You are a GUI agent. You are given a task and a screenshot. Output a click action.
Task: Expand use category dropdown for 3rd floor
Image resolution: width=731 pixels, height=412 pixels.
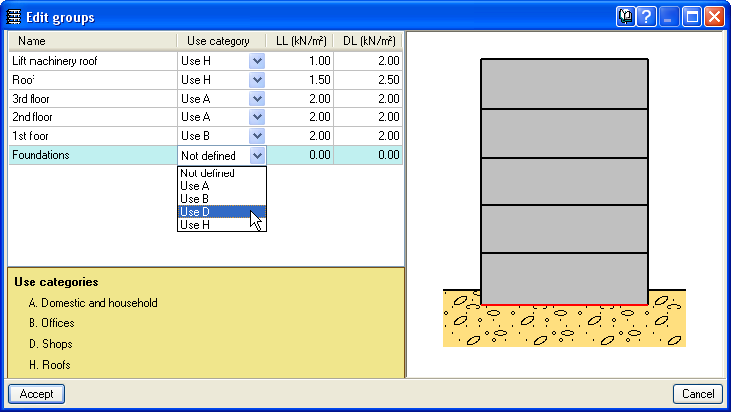(x=257, y=99)
